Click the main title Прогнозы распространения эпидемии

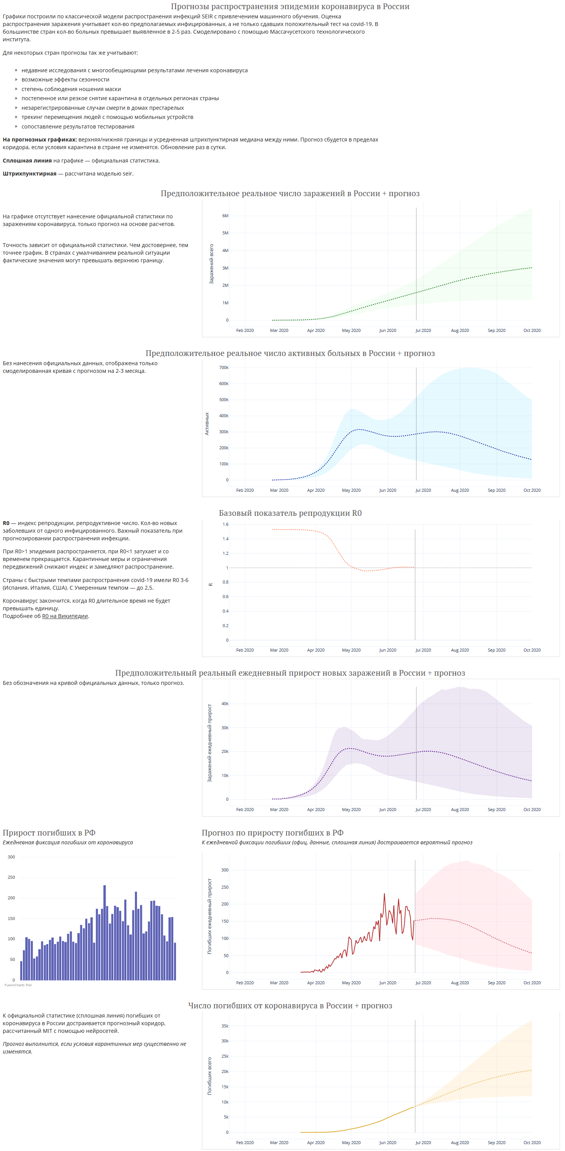pos(290,6)
